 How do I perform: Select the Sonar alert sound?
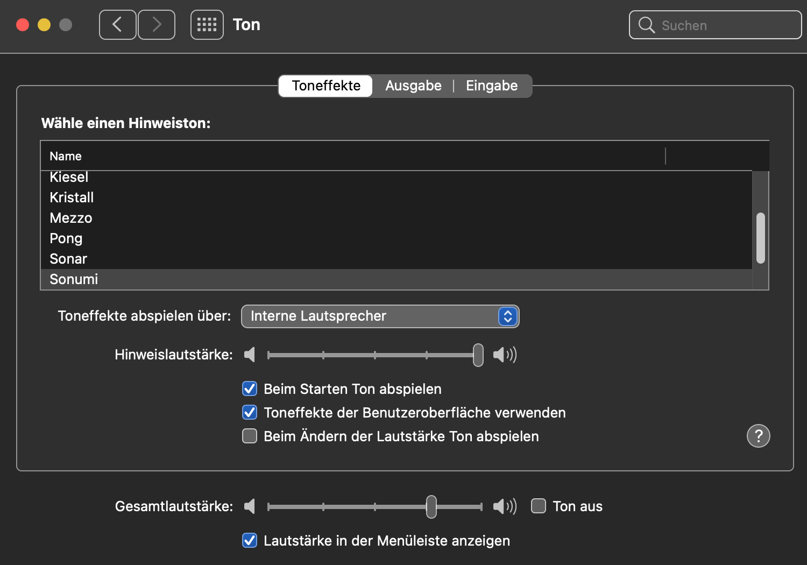point(68,259)
